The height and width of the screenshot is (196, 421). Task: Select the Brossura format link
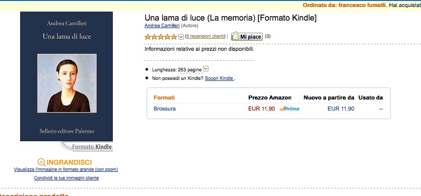[x=165, y=109]
